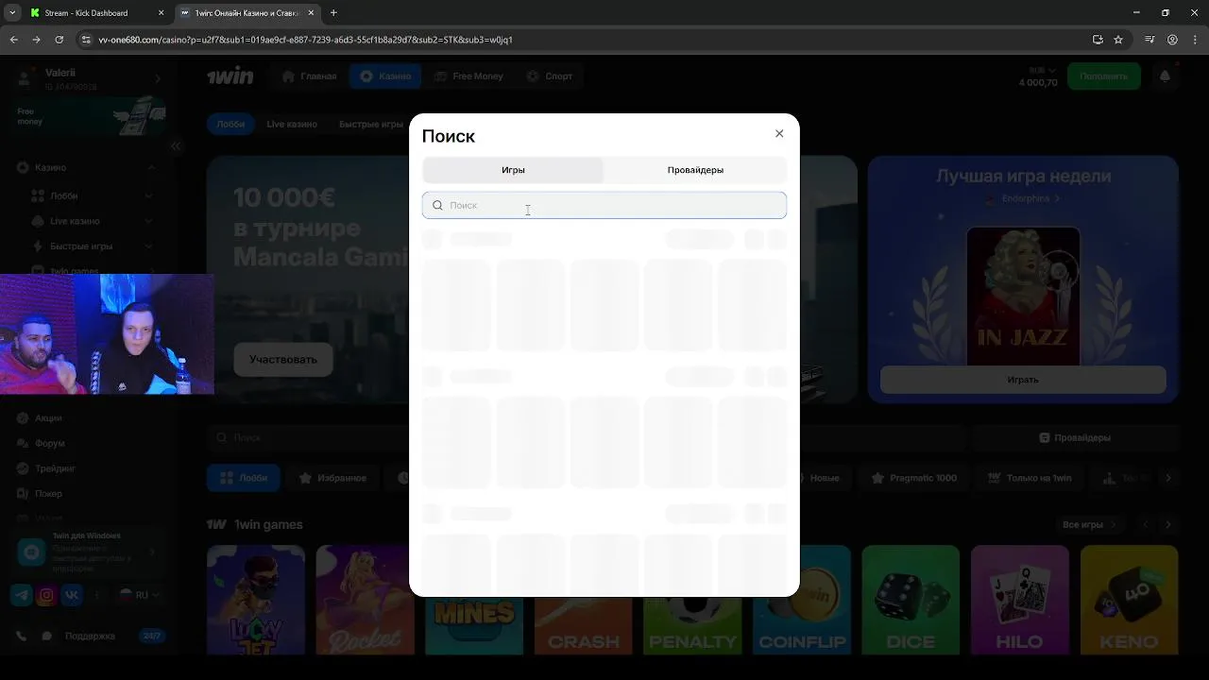The height and width of the screenshot is (680, 1209).
Task: Close the Поиск search dialog
Action: pos(779,134)
